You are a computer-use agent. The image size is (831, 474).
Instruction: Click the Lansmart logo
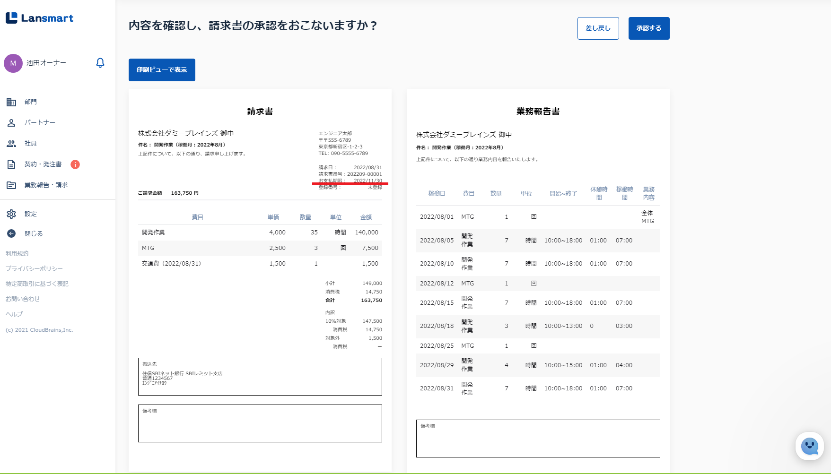point(40,18)
